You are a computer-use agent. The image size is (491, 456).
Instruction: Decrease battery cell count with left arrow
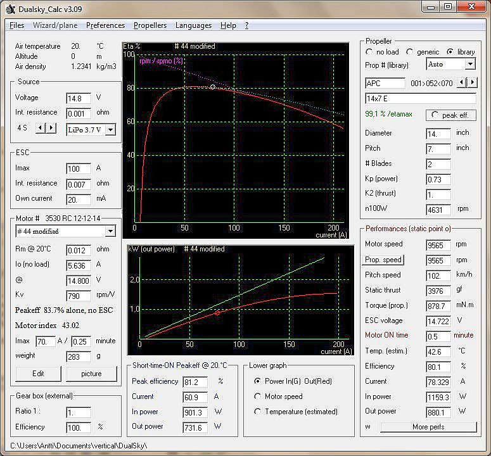pyautogui.click(x=40, y=129)
